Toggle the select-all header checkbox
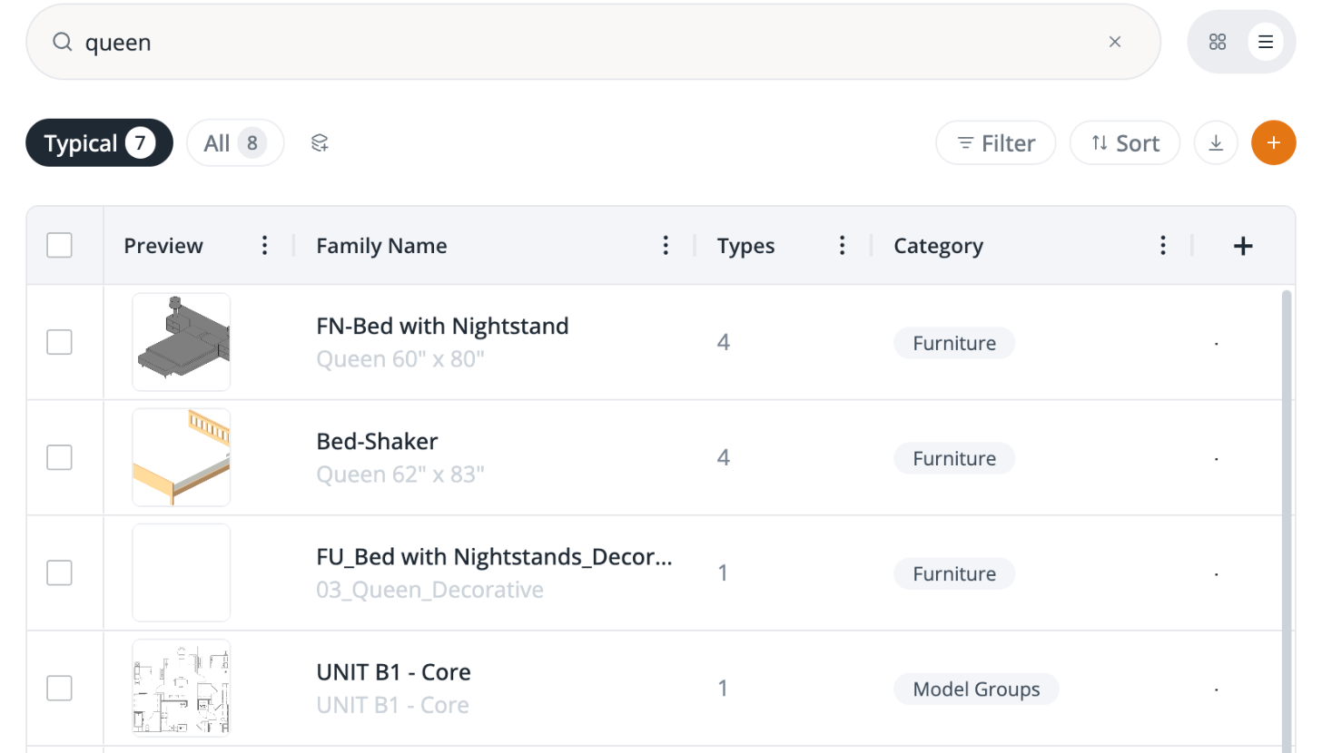1322x753 pixels. point(59,246)
